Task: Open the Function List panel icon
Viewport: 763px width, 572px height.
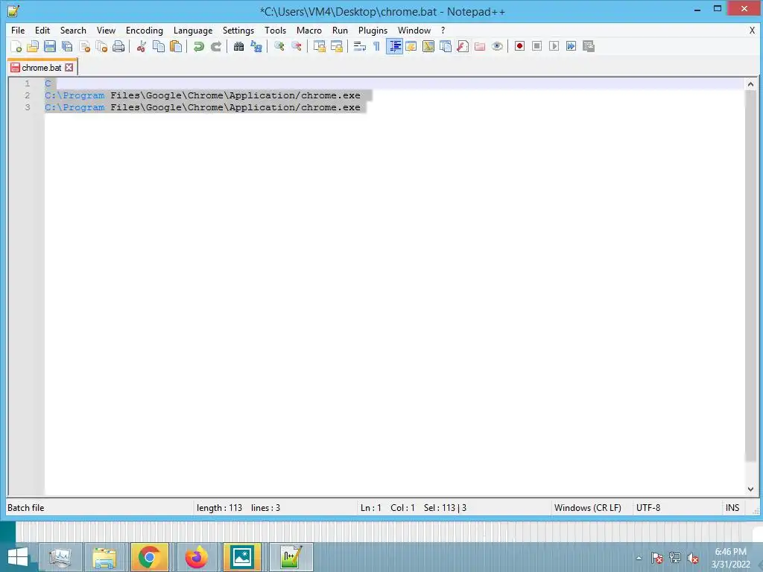Action: 463,46
